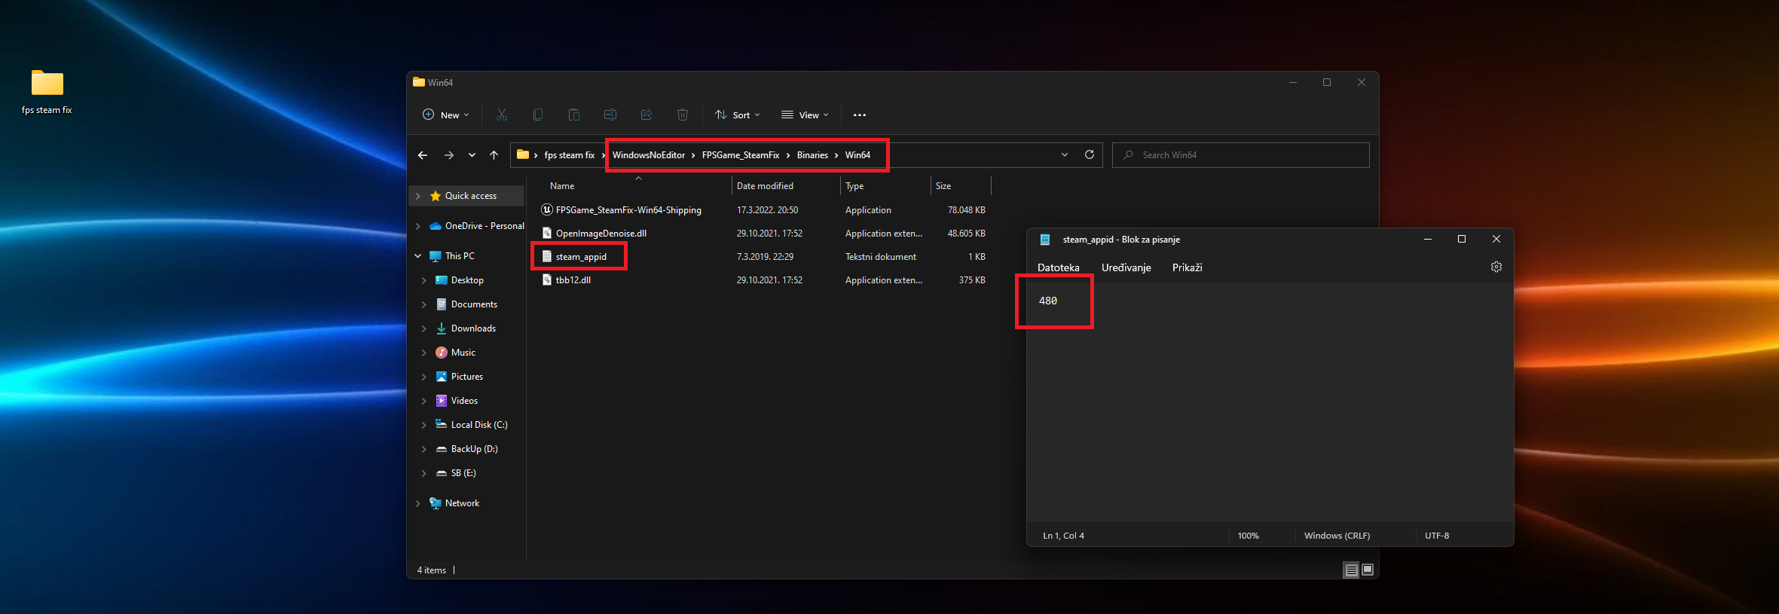Expand the Quick access tree node
The height and width of the screenshot is (614, 1779).
[418, 196]
